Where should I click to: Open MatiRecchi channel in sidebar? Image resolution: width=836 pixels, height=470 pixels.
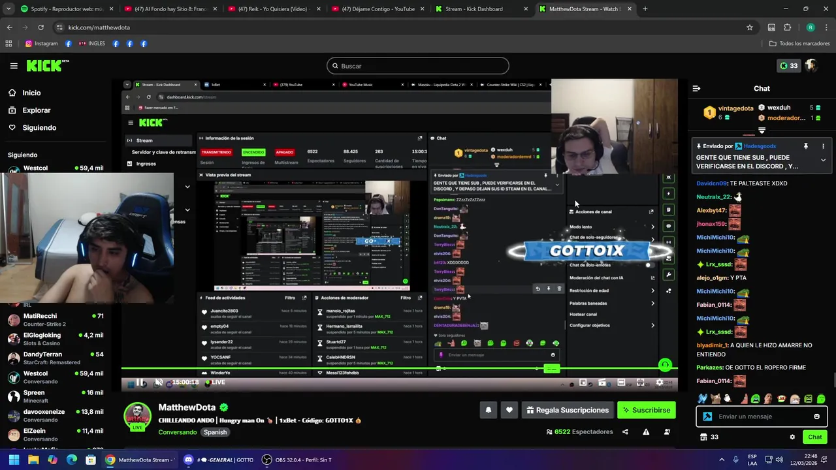[56, 320]
